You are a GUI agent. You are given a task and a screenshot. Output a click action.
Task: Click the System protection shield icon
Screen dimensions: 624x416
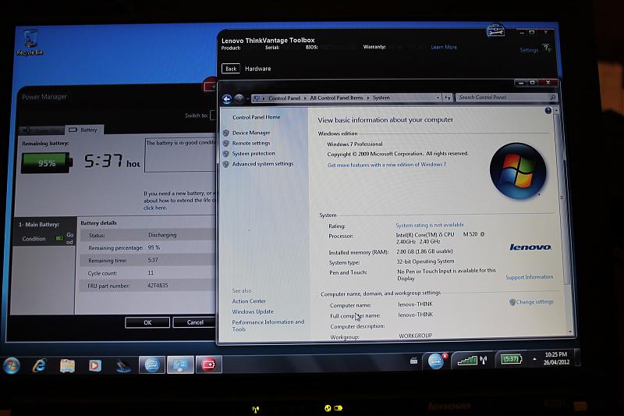[226, 153]
